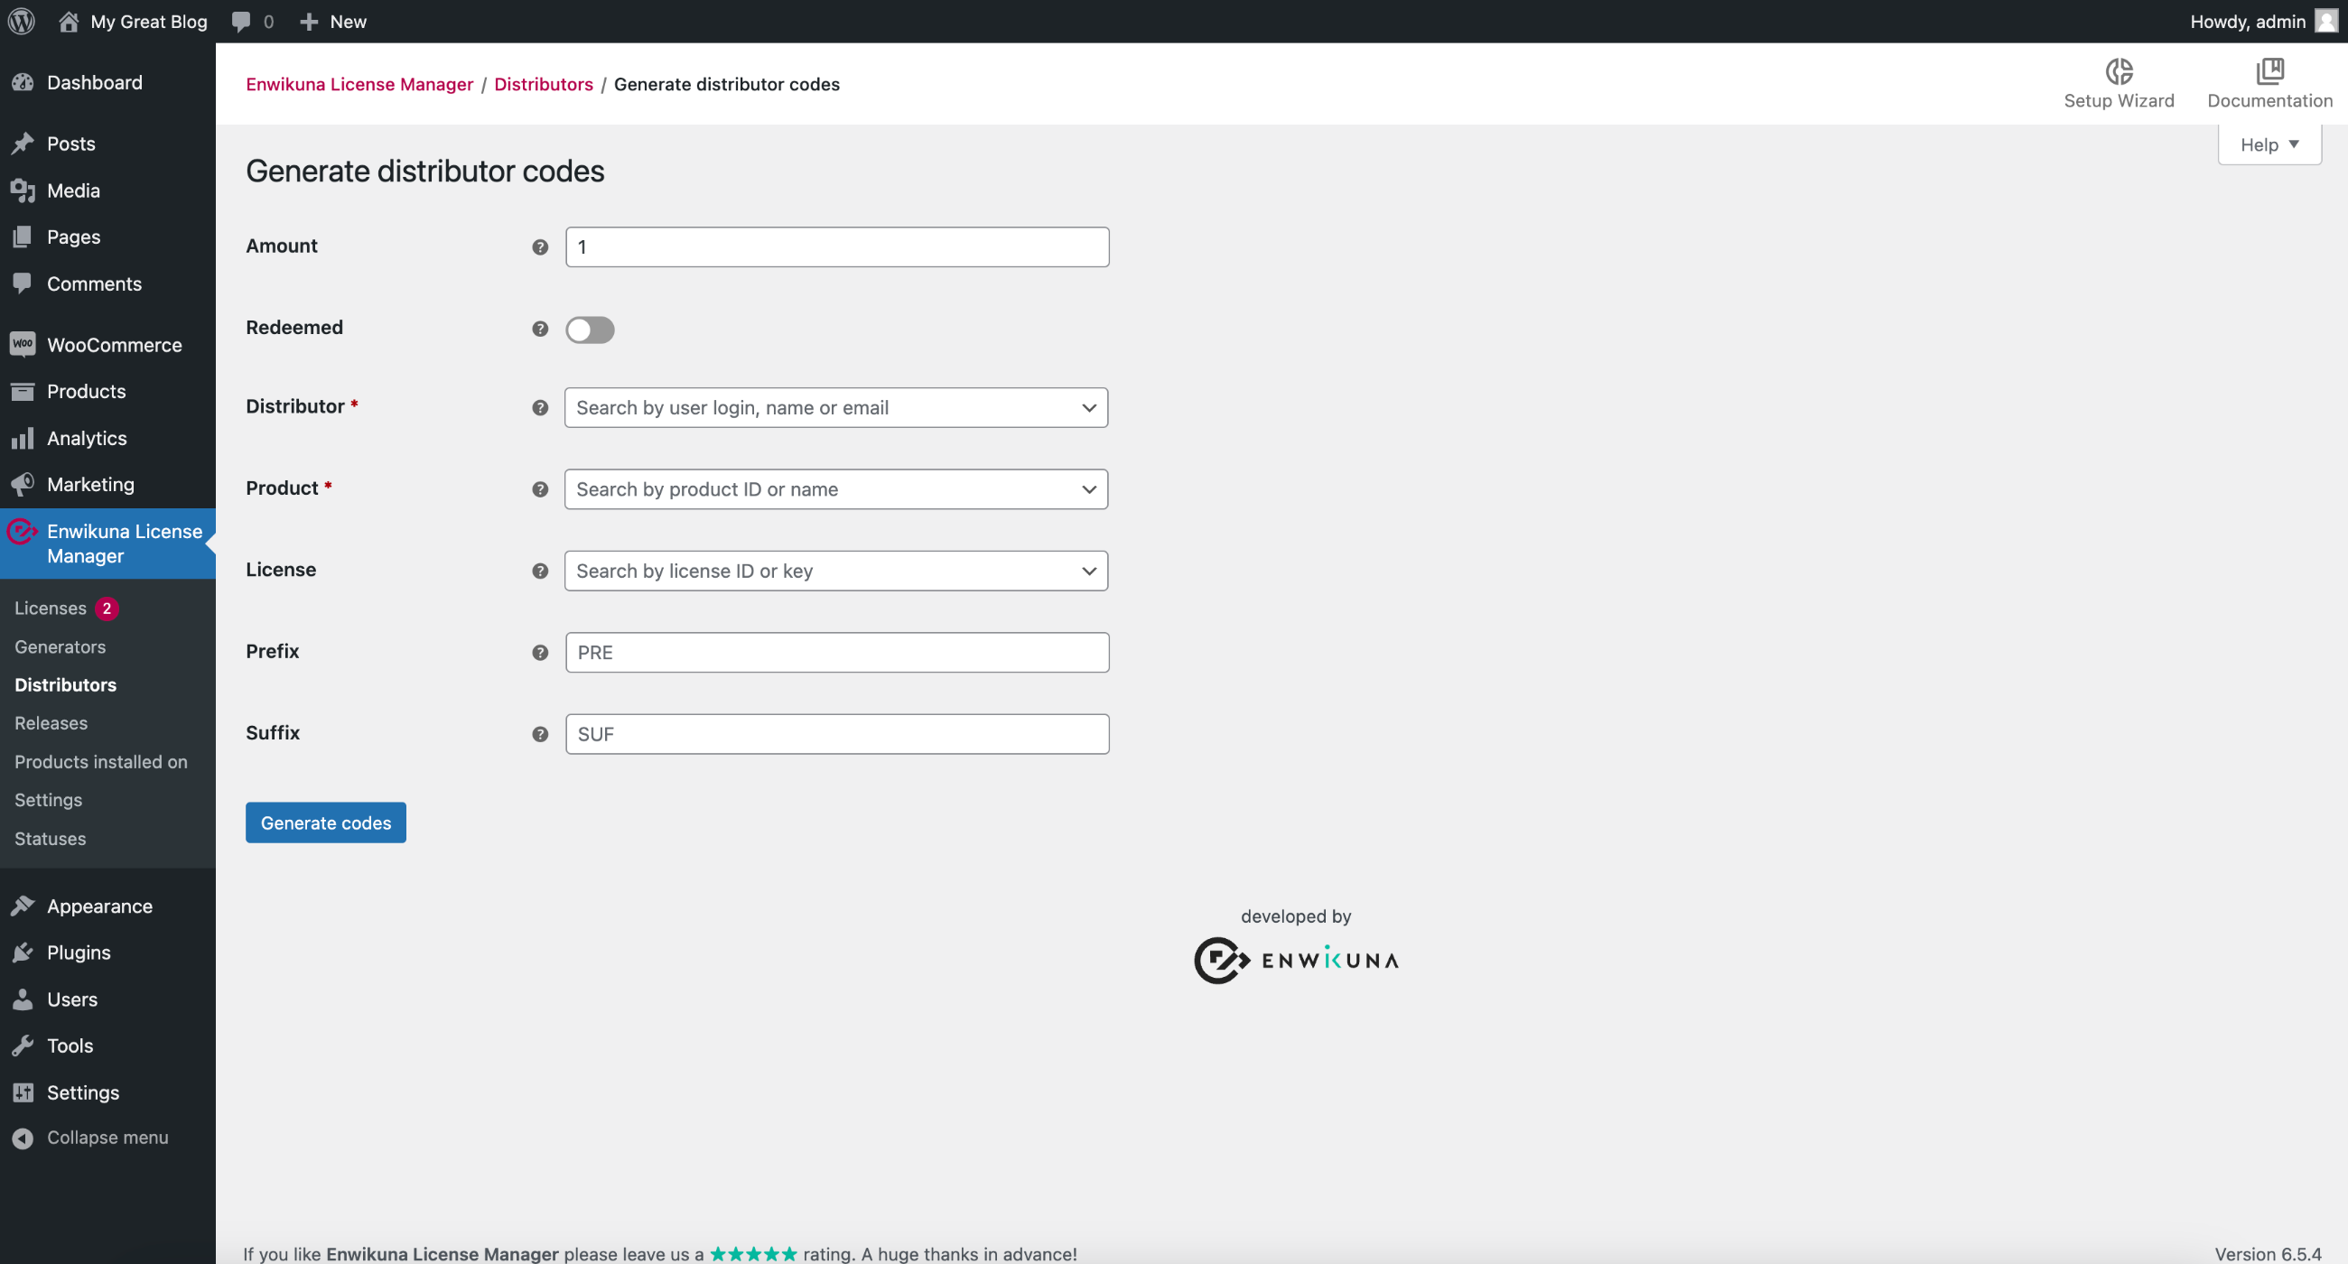The width and height of the screenshot is (2348, 1264).
Task: Click the Suffix input field
Action: click(x=837, y=734)
